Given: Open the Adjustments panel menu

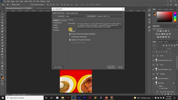Looking at the screenshot, I should [177, 26].
